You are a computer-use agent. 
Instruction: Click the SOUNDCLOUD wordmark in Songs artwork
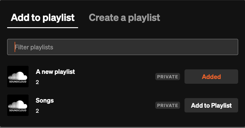click(x=18, y=110)
